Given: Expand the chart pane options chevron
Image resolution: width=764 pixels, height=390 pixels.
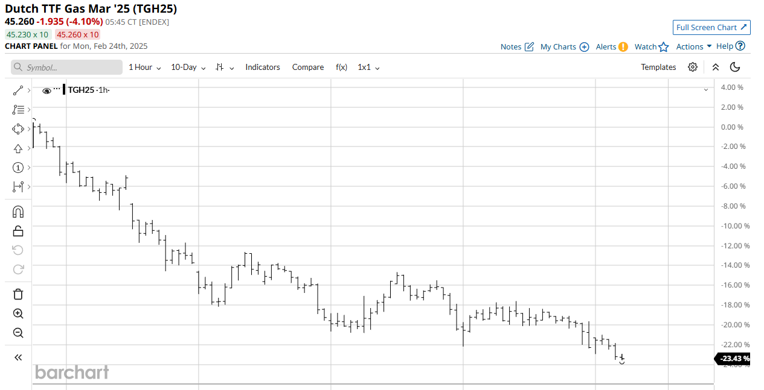Looking at the screenshot, I should (705, 90).
